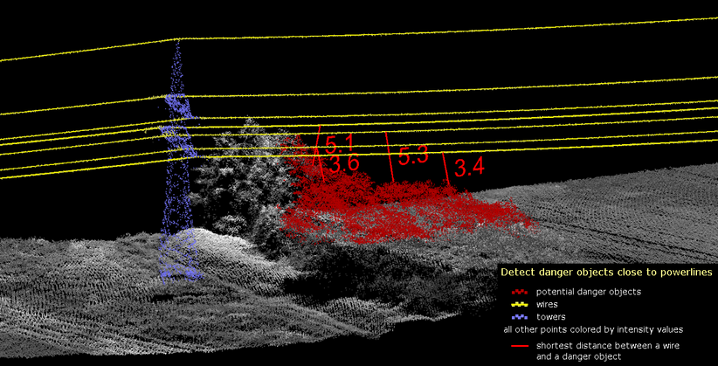
Task: Click the heading 'Detect danger objects close to powerlines'
Action: pos(606,272)
